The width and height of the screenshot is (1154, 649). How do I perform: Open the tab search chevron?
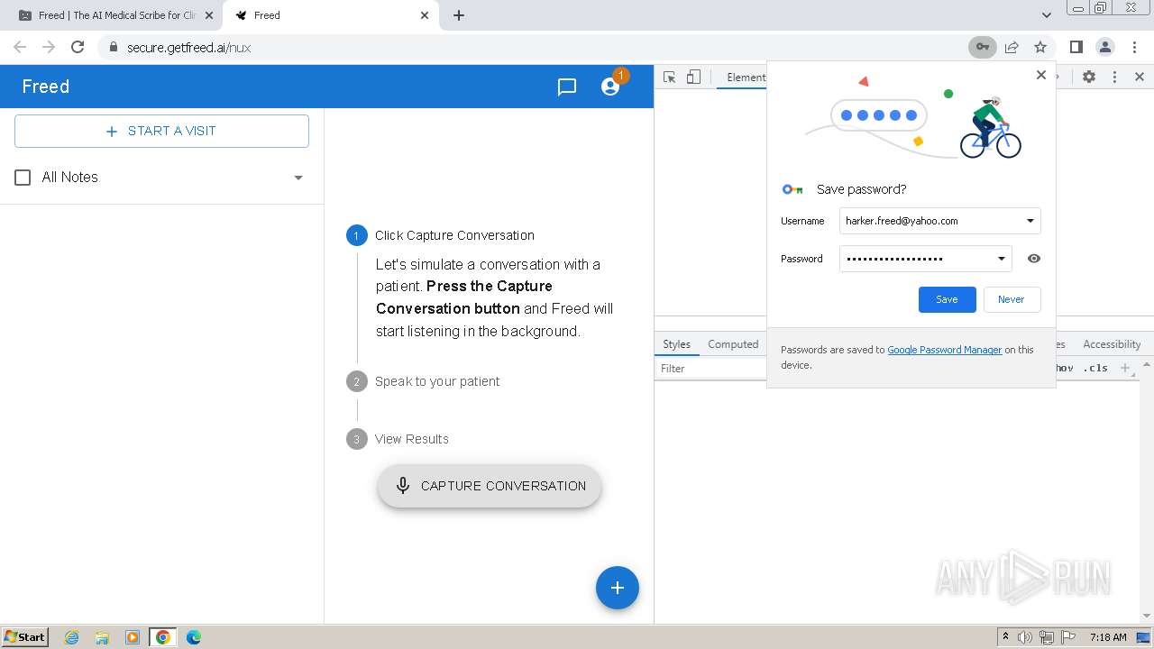pyautogui.click(x=1046, y=15)
